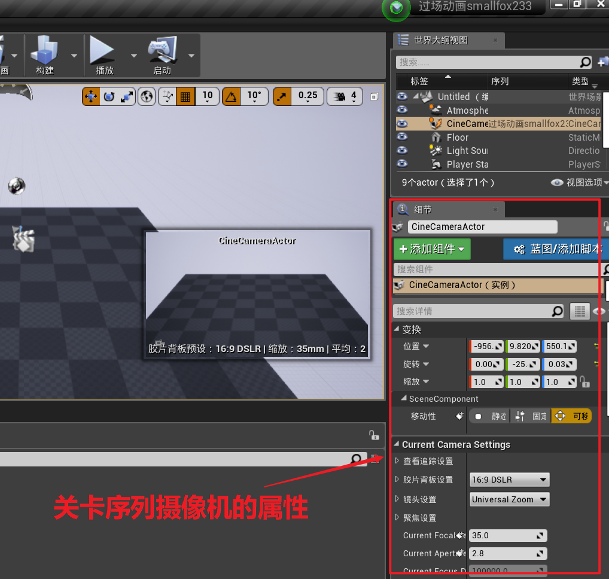Screen dimensions: 609x579
Task: Click rotation Y value -25 field
Action: 523,364
